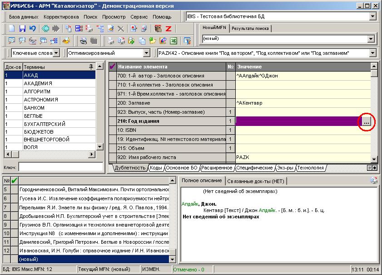382x275 pixels.
Task: Toggle the green checkmark column in records list
Action: point(14,181)
